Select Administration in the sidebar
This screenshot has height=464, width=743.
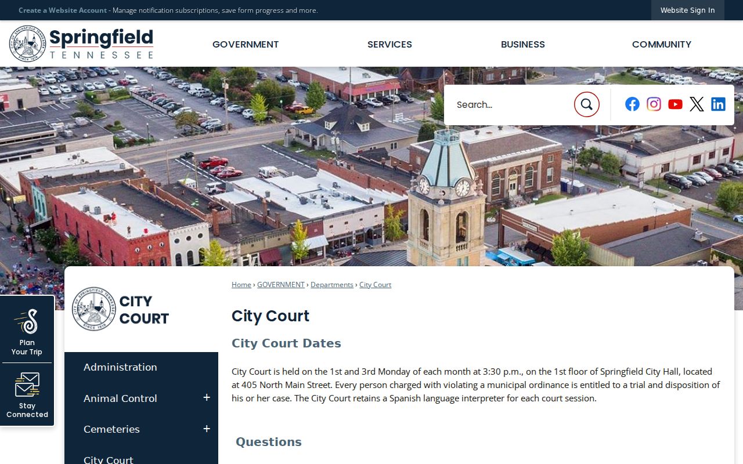click(120, 367)
